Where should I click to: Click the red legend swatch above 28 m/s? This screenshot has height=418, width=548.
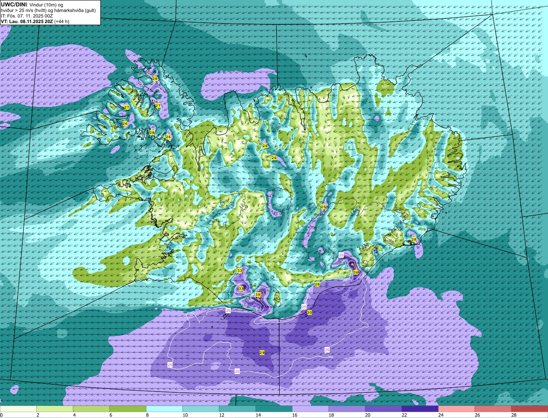pyautogui.click(x=530, y=409)
